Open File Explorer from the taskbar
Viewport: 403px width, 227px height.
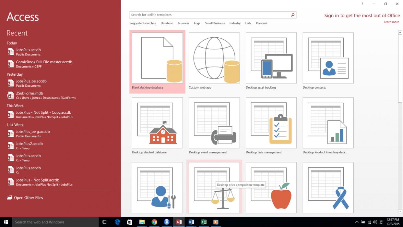pos(142,222)
